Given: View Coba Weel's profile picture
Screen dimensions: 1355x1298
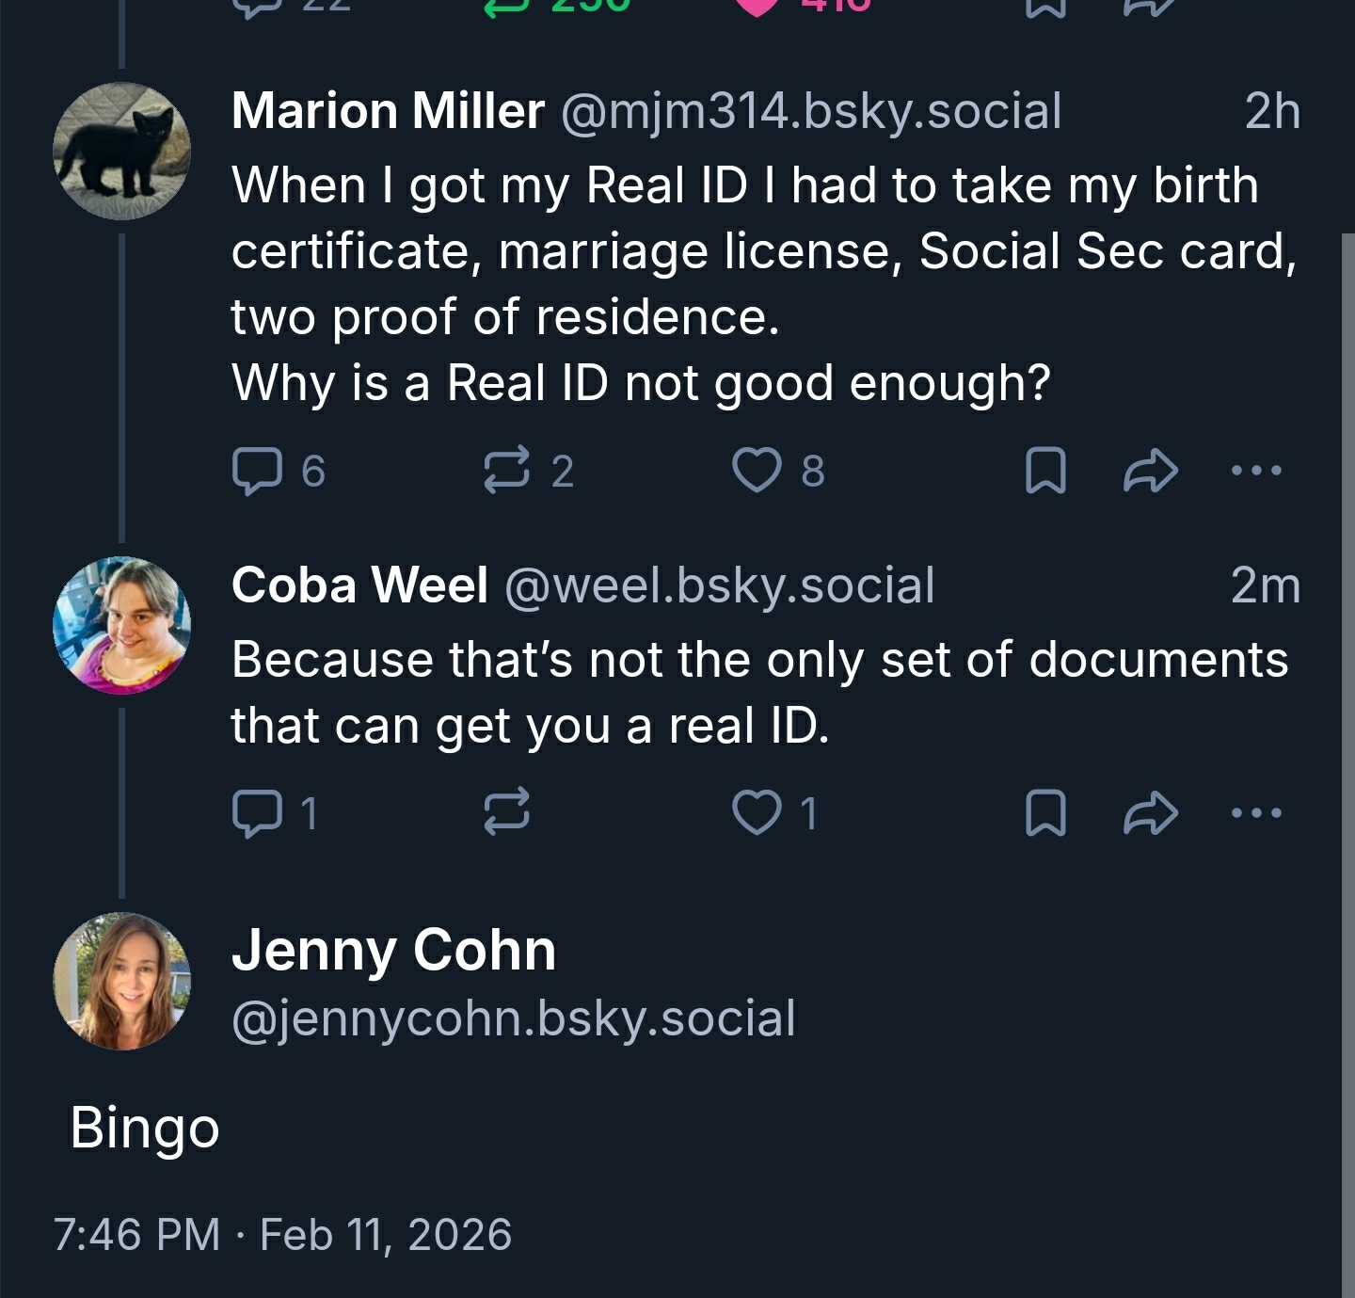Looking at the screenshot, I should [x=122, y=625].
